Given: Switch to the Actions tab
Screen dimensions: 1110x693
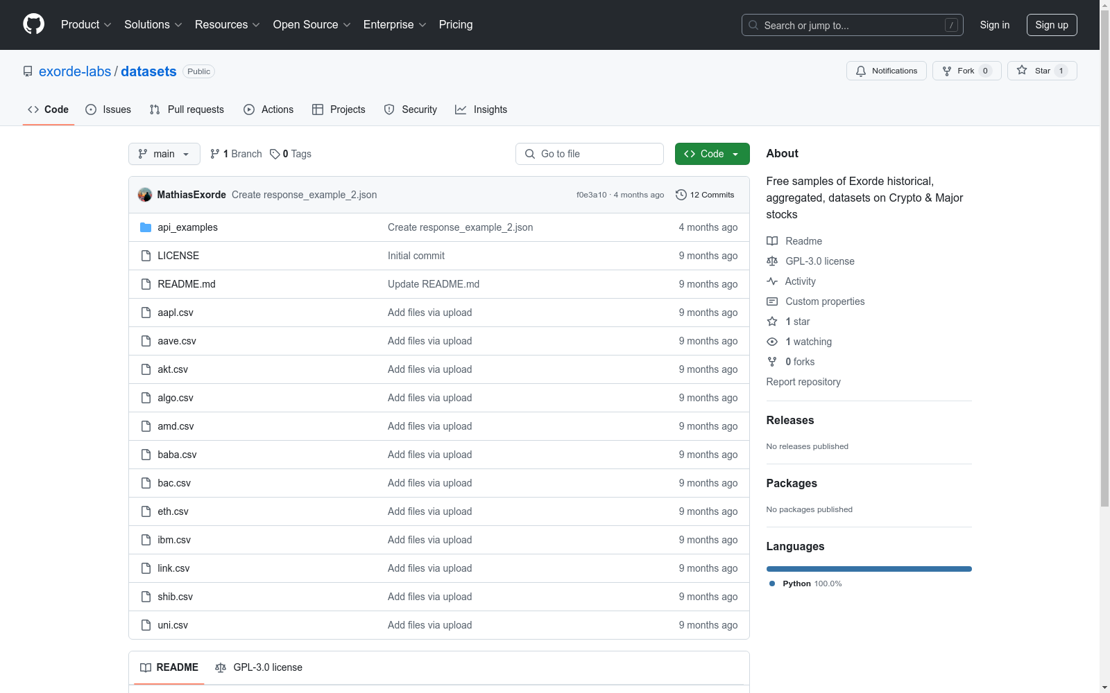Looking at the screenshot, I should (268, 109).
